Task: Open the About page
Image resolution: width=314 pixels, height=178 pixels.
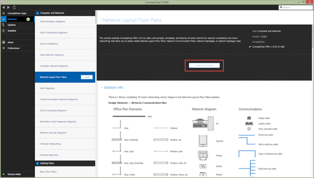Action: click(10, 42)
